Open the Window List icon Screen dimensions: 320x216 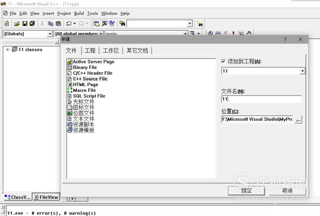tap(112, 24)
